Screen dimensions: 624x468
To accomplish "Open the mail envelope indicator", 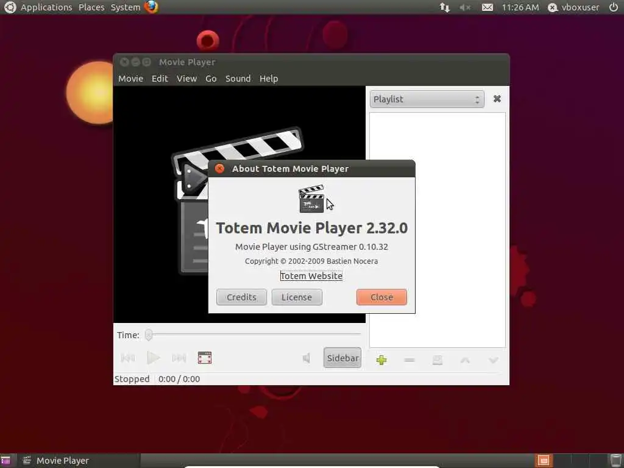I will click(x=487, y=7).
